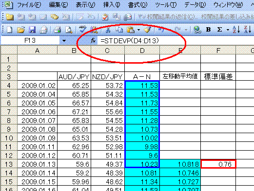This screenshot has height=191, width=254.
Task: Select the 左移動平均値 header cell
Action: (180, 76)
